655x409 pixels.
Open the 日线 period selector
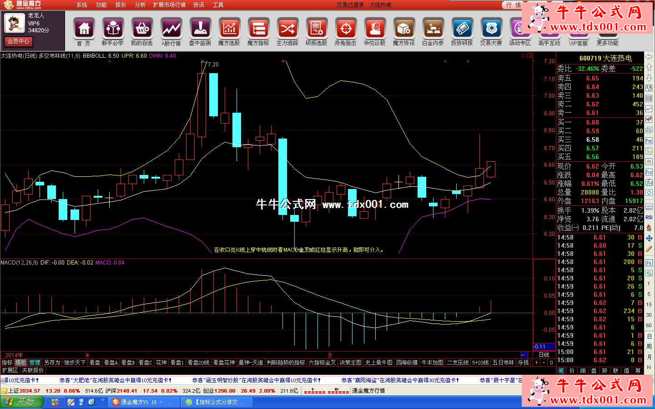(544, 355)
